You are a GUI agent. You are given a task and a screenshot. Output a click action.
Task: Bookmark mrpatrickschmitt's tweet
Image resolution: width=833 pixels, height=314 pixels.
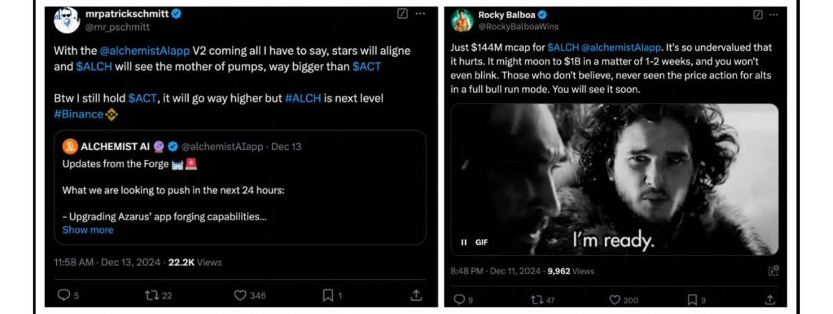click(328, 295)
